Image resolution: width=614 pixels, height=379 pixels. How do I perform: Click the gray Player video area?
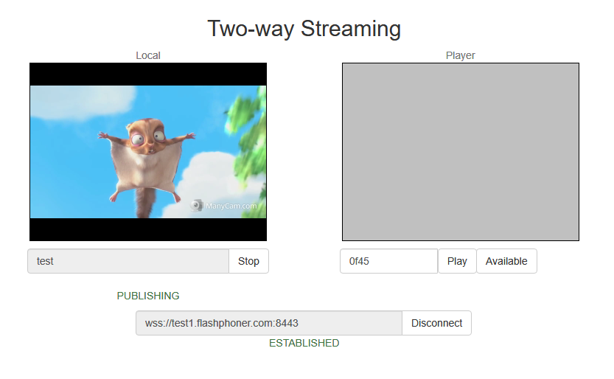pyautogui.click(x=460, y=152)
